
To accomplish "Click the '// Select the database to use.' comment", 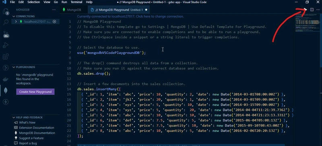I will click(108, 47).
